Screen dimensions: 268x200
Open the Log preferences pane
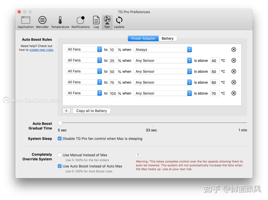(96, 22)
